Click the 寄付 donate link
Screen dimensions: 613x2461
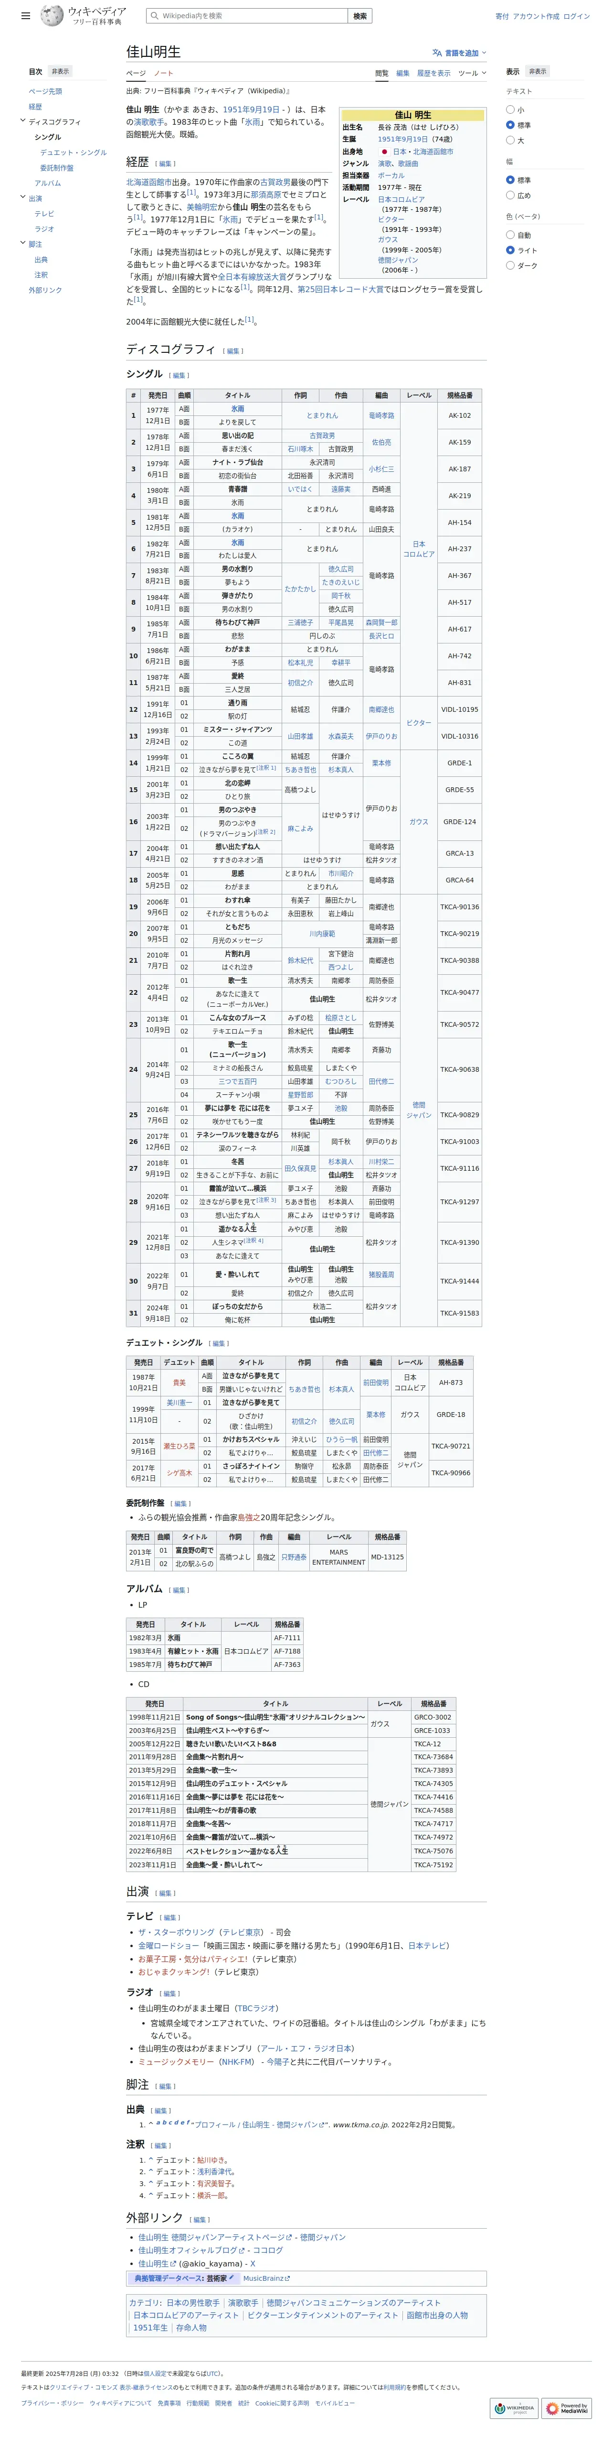pos(501,16)
